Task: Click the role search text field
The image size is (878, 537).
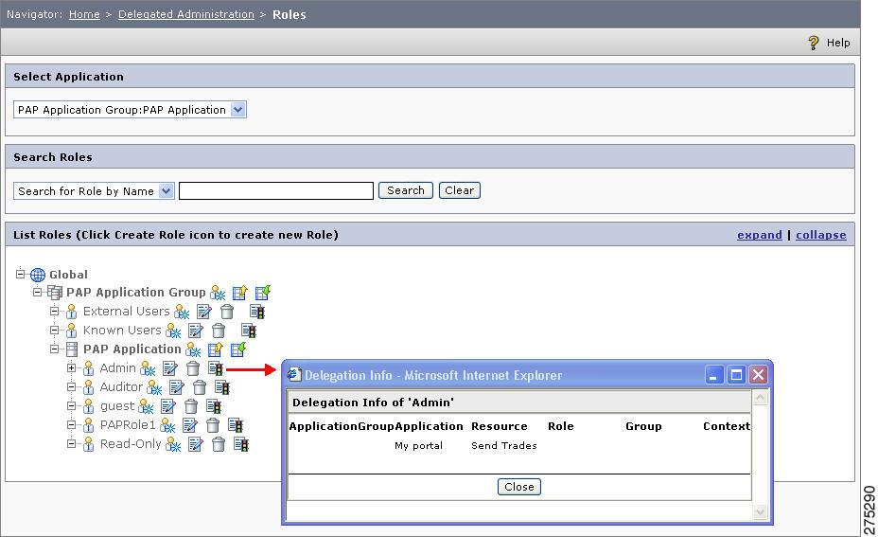Action: (276, 190)
